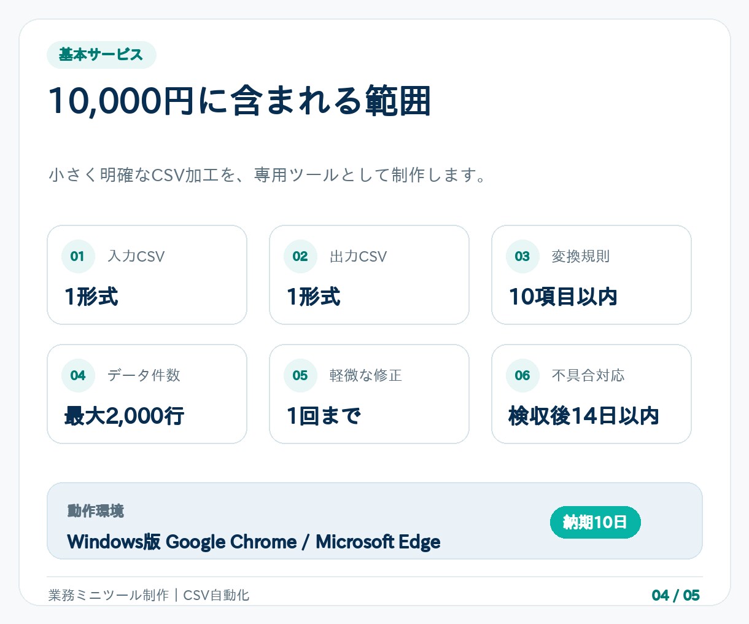Click the 05 number badge

300,375
